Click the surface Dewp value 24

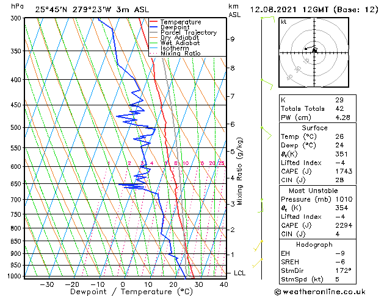tap(339, 146)
